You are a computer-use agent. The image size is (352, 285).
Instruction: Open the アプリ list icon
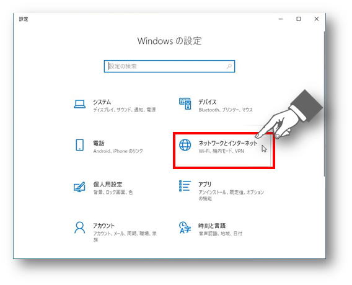pyautogui.click(x=185, y=186)
